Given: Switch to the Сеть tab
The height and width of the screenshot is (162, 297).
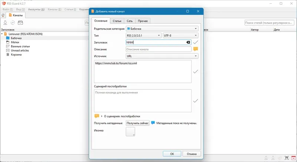Looking at the screenshot, I should click(130, 21).
